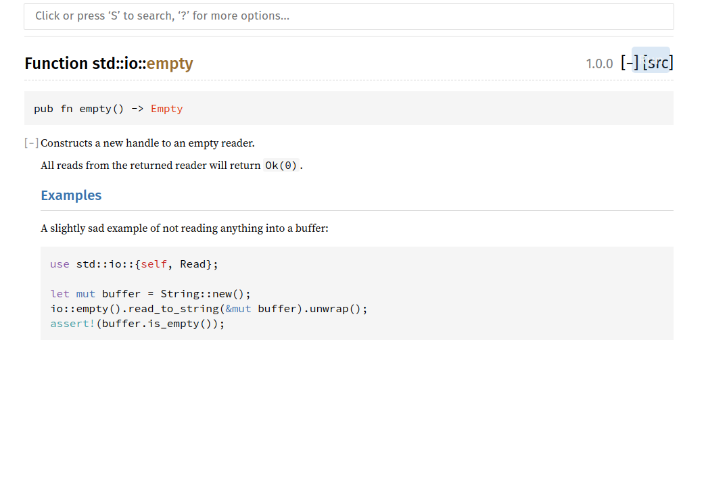The height and width of the screenshot is (496, 706).
Task: Open the [src] source link
Action: click(658, 63)
